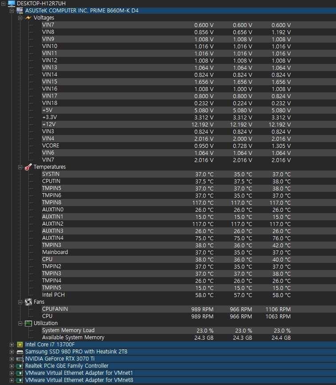
Task: Select the CPUFANIN fan row
Action: click(x=189, y=310)
